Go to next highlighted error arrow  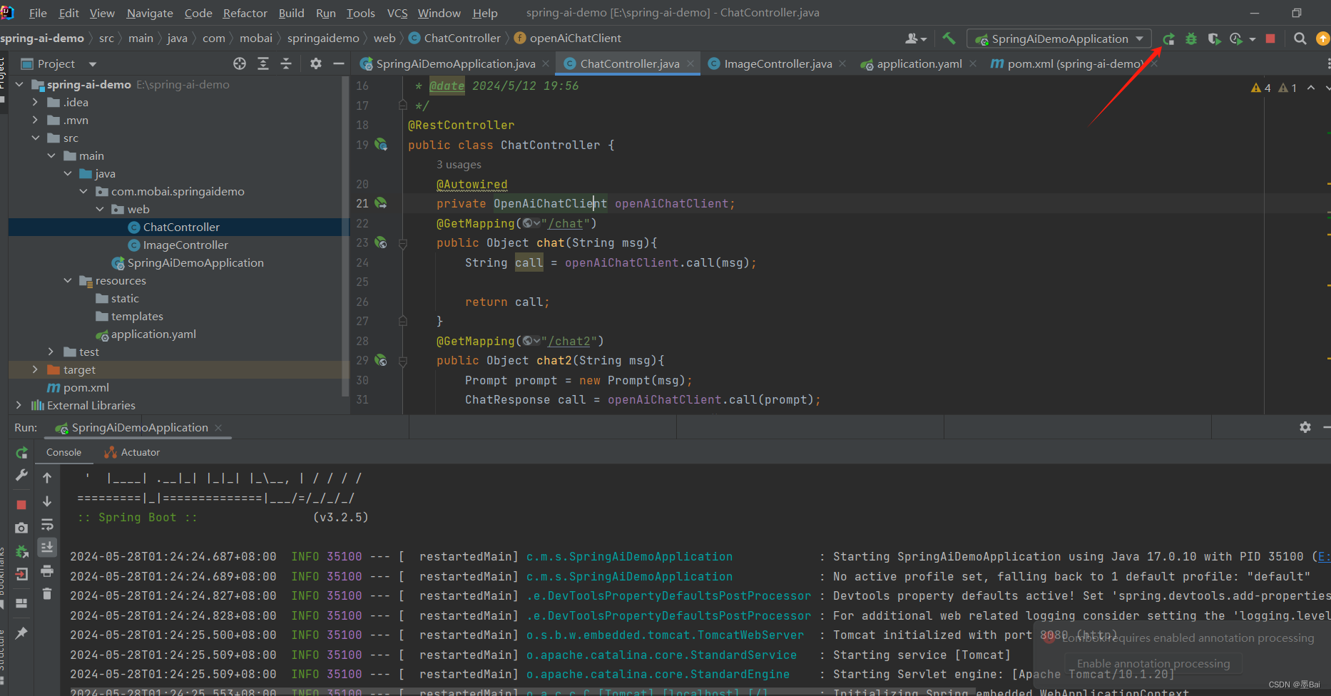[1327, 88]
